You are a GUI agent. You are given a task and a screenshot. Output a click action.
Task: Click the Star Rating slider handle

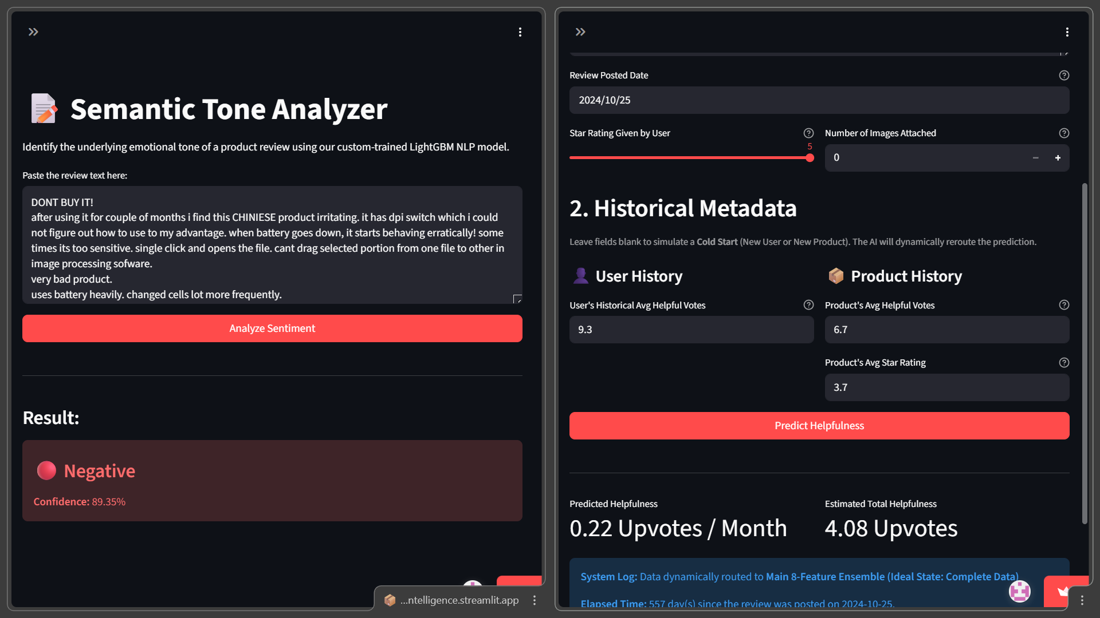[x=810, y=158]
